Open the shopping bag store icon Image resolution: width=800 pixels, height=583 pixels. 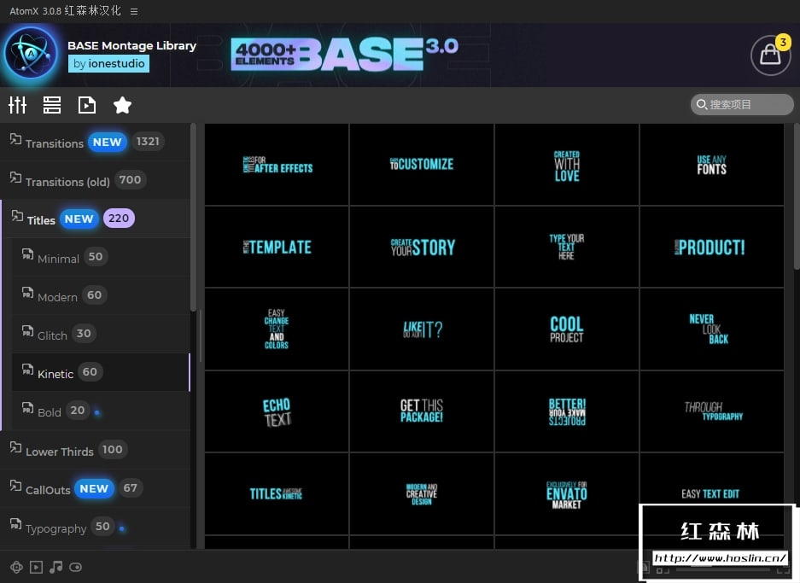[770, 55]
